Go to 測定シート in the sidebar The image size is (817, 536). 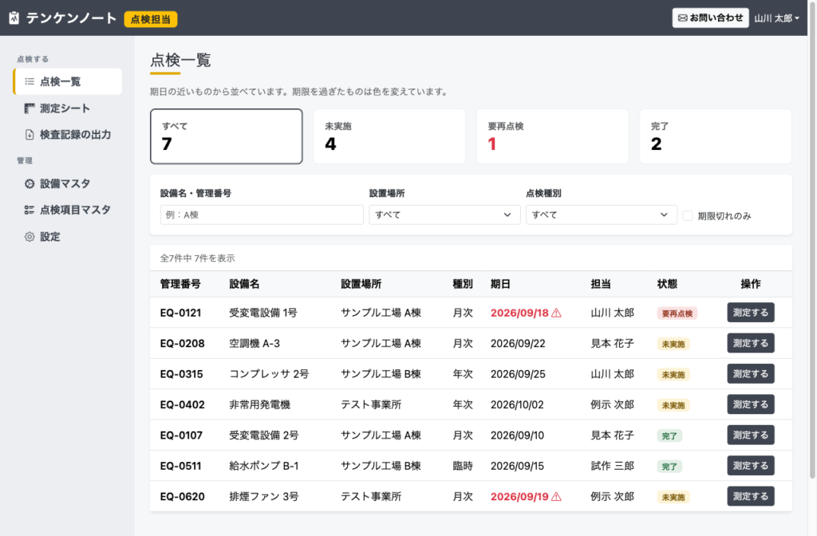click(68, 108)
